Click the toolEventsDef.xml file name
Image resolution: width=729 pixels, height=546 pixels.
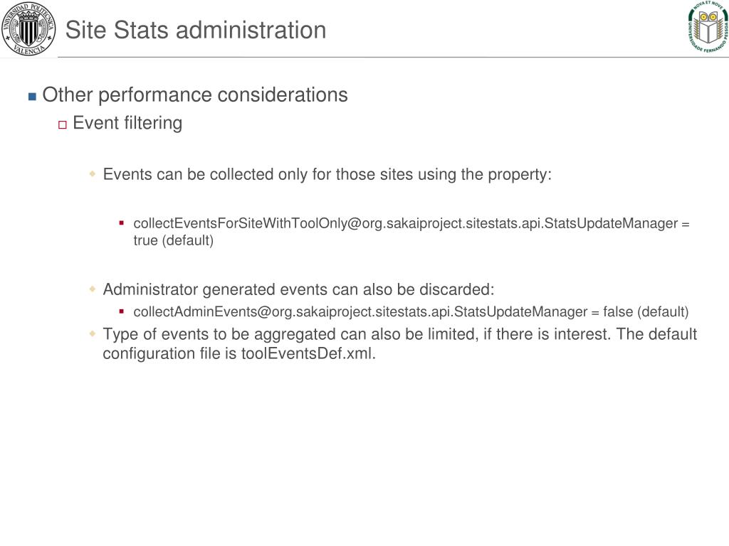pos(306,354)
